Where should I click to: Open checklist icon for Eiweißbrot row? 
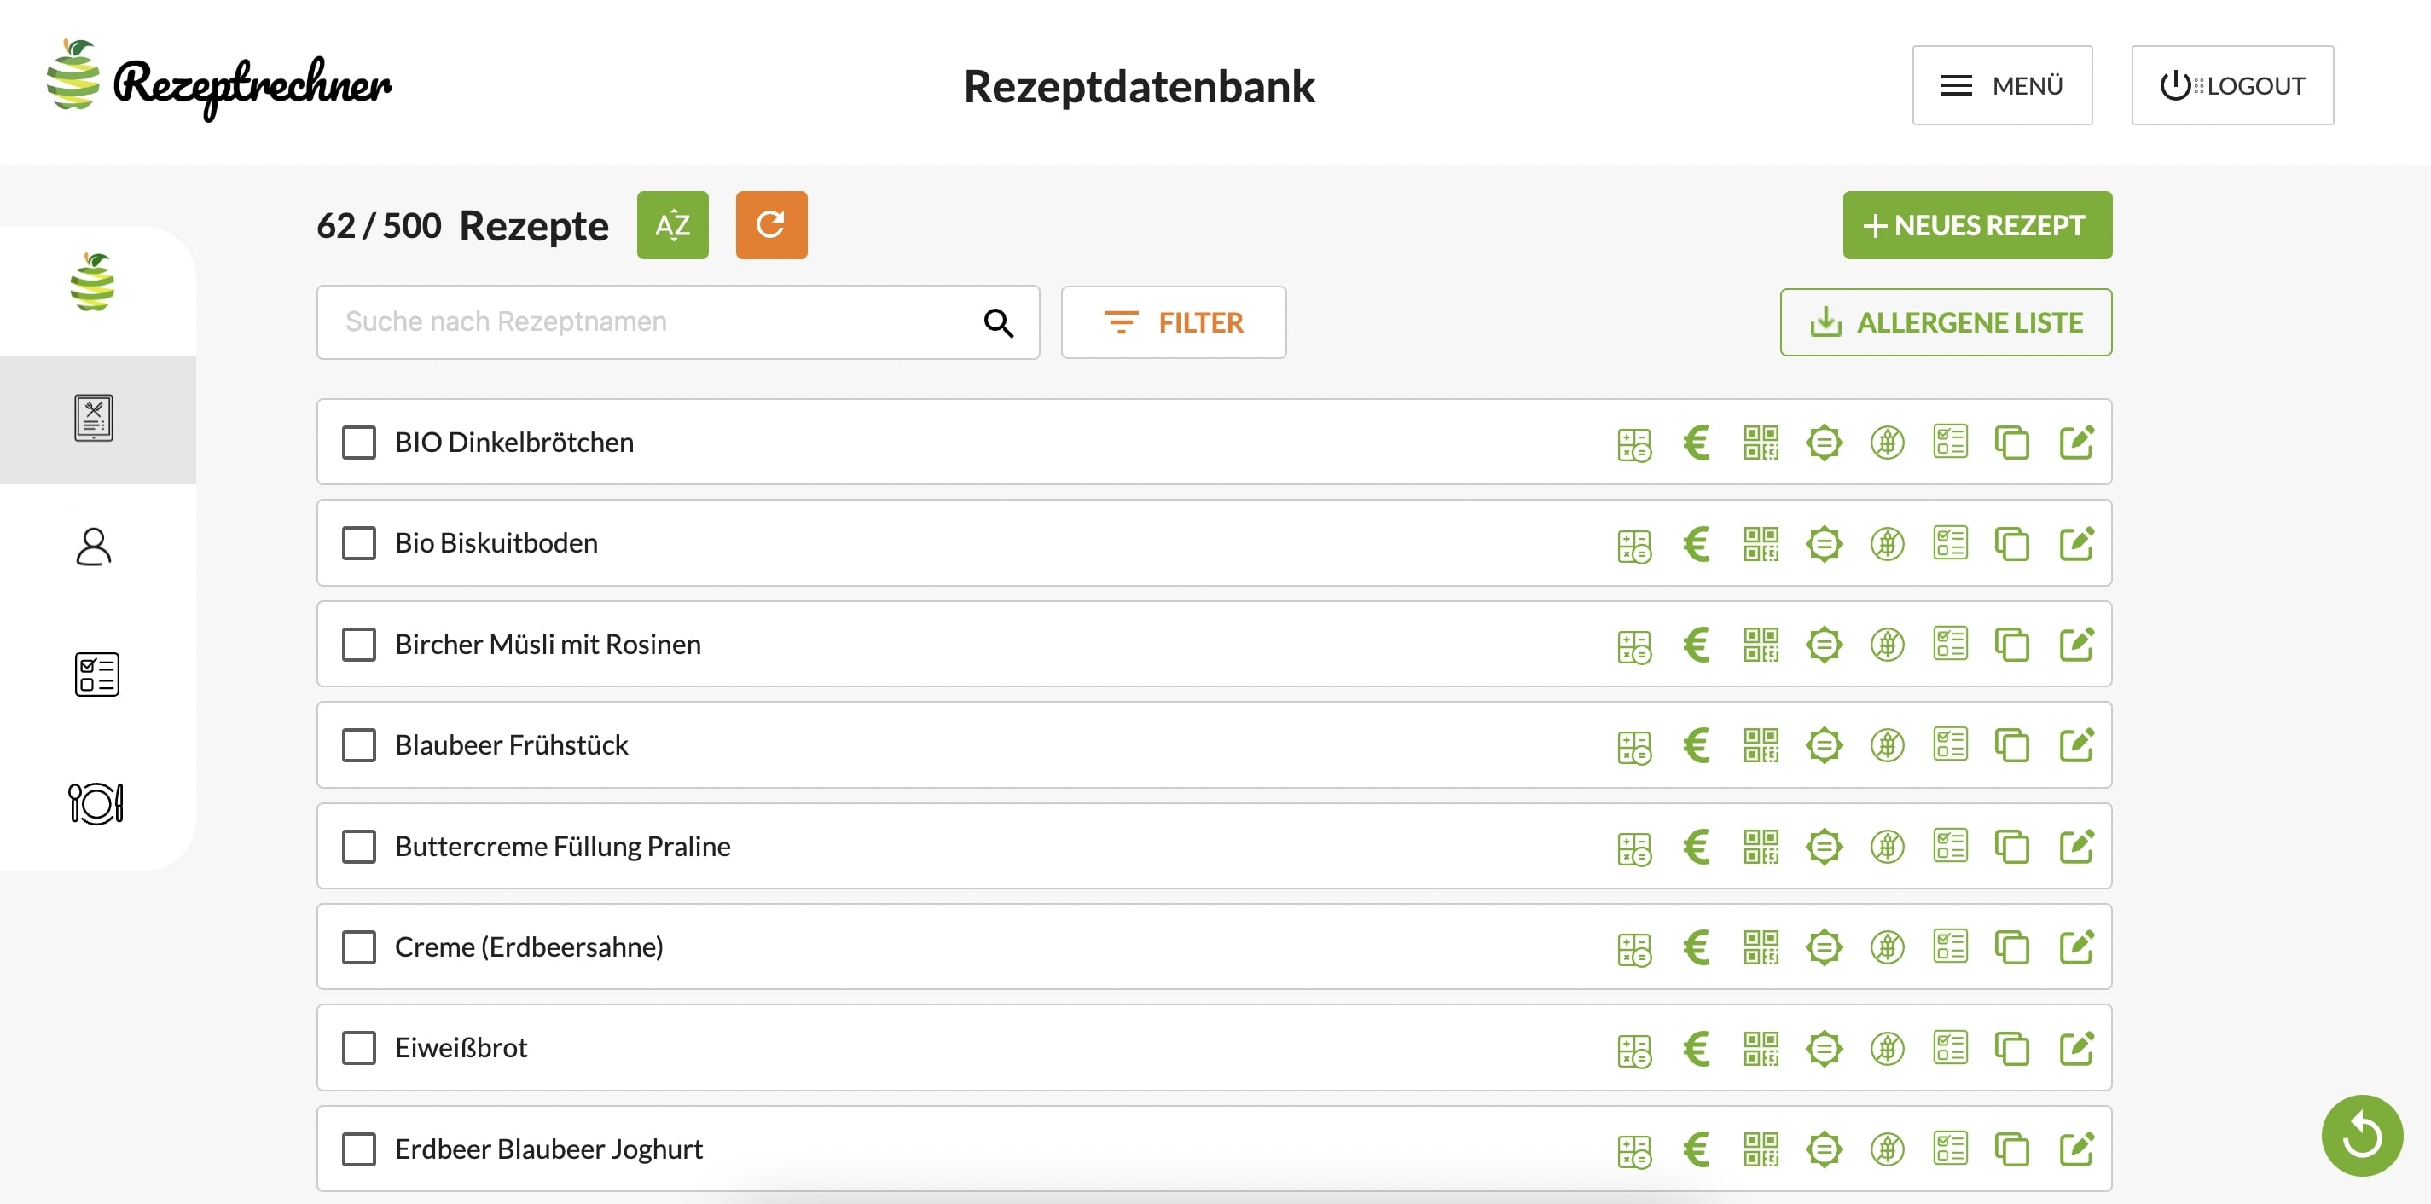(x=1949, y=1047)
